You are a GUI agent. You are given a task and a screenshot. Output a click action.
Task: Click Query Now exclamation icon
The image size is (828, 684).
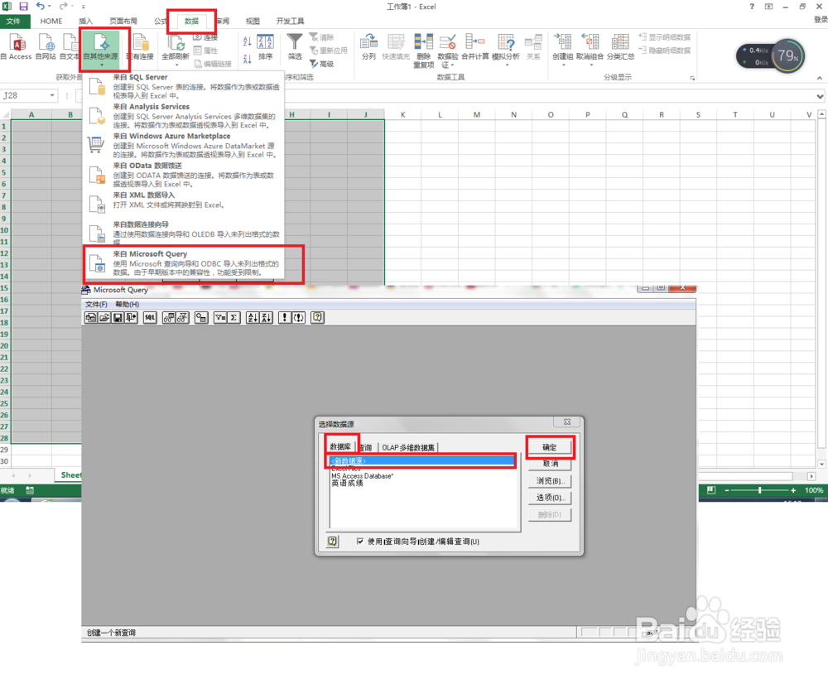point(285,317)
